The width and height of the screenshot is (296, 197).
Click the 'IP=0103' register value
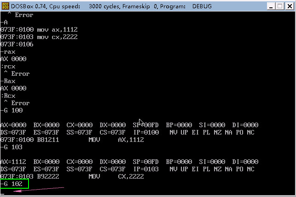coord(146,169)
